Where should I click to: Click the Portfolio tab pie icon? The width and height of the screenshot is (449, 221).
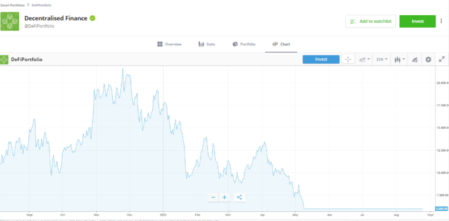(x=235, y=44)
